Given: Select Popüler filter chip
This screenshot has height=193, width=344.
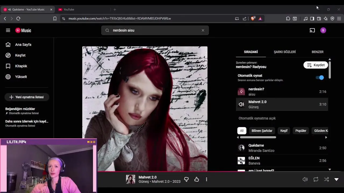Looking at the screenshot, I should pyautogui.click(x=301, y=131).
